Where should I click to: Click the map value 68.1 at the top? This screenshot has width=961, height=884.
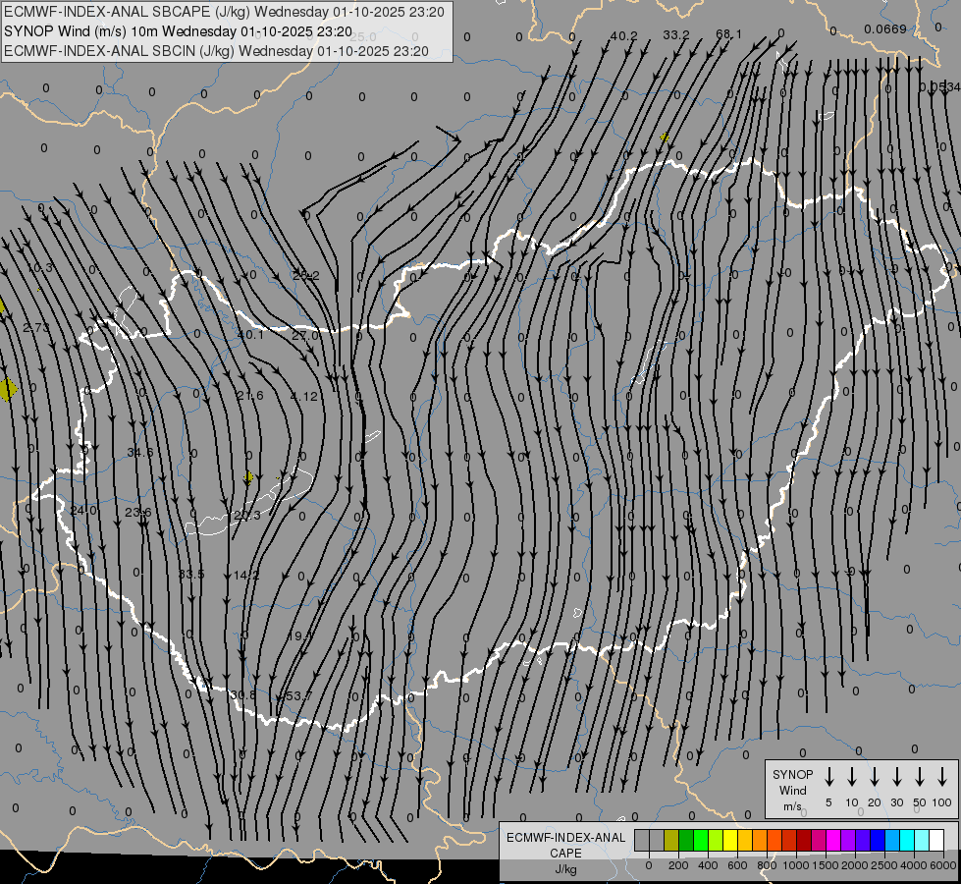(x=728, y=33)
